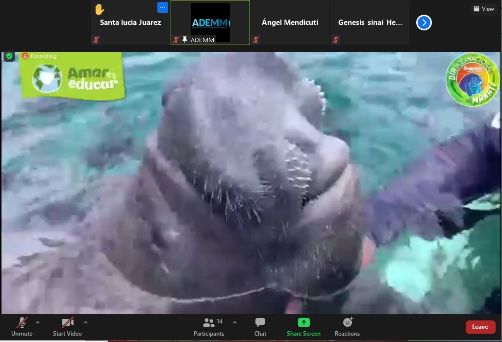
Task: Open the View layout menu
Action: [x=483, y=9]
